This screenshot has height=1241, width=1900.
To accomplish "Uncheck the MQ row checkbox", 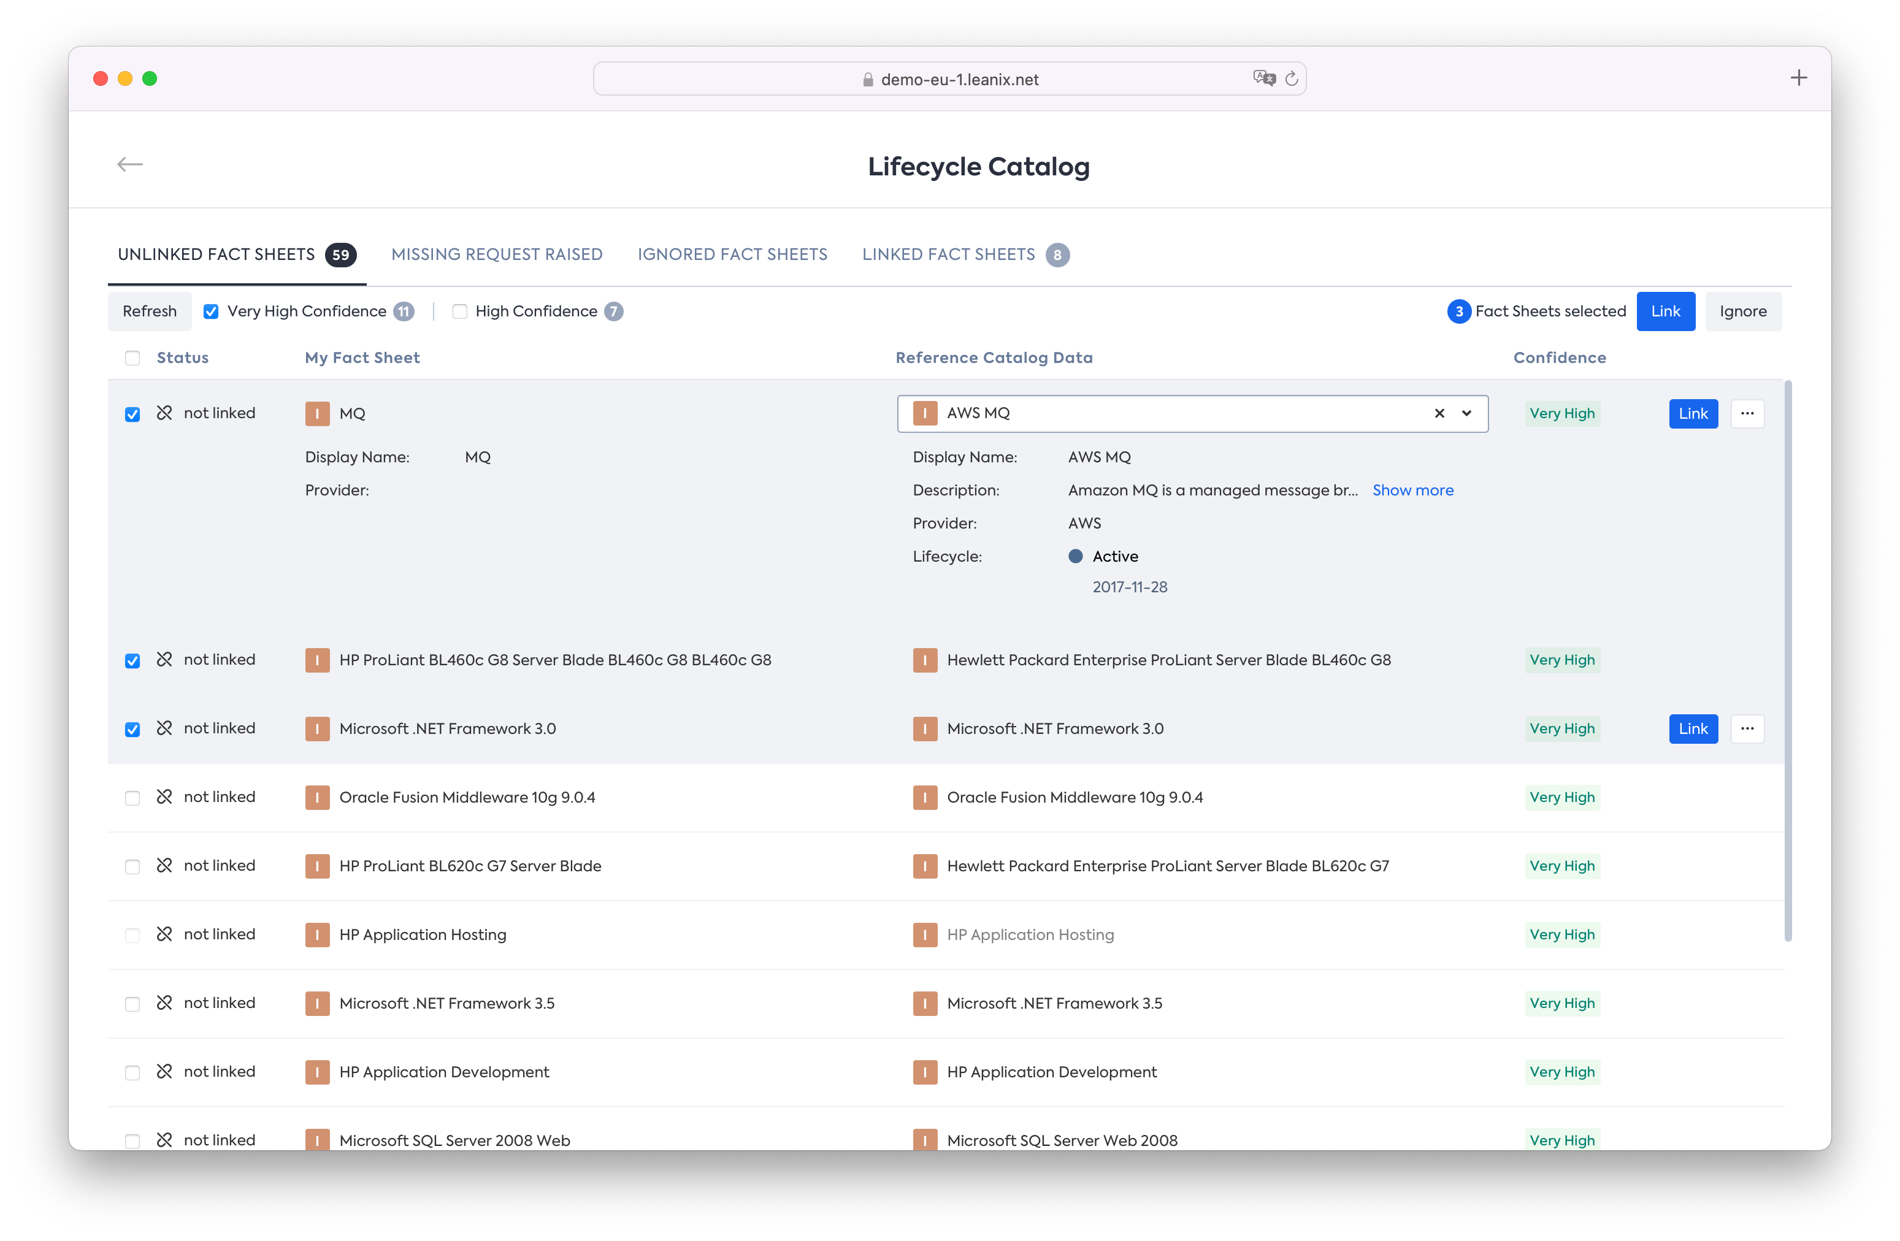I will 132,414.
